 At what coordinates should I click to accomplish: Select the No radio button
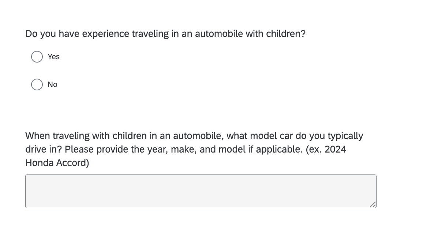pyautogui.click(x=37, y=85)
